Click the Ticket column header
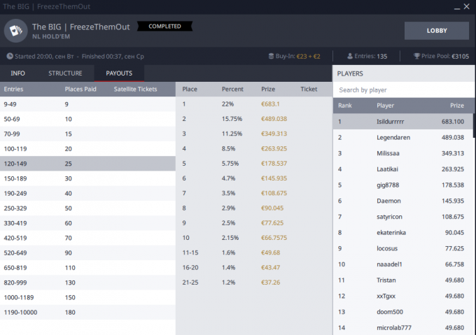The image size is (476, 335). [309, 89]
